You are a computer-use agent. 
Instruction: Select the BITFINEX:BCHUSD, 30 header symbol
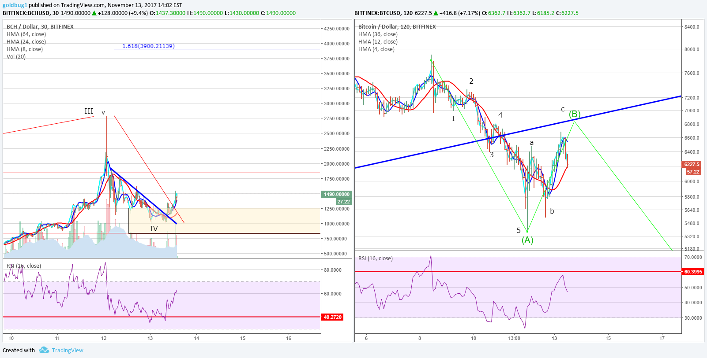pyautogui.click(x=30, y=13)
